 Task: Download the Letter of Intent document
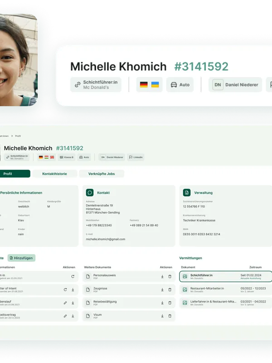(x=73, y=289)
